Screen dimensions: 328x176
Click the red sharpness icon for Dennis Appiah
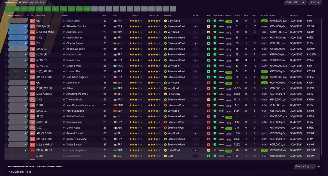pos(209,122)
